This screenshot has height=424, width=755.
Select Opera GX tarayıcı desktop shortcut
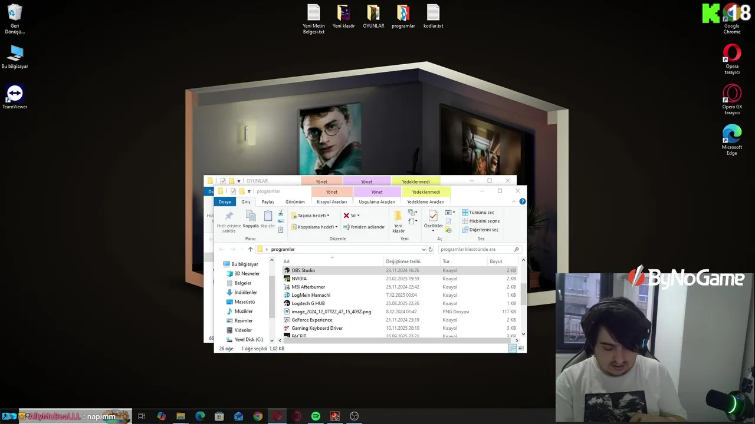pyautogui.click(x=732, y=100)
